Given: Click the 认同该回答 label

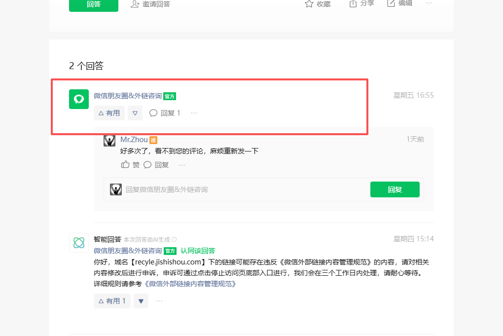Looking at the screenshot, I should point(198,251).
